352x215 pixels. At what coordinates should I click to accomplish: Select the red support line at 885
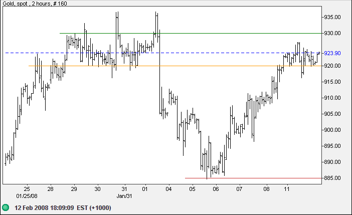pos(253,178)
